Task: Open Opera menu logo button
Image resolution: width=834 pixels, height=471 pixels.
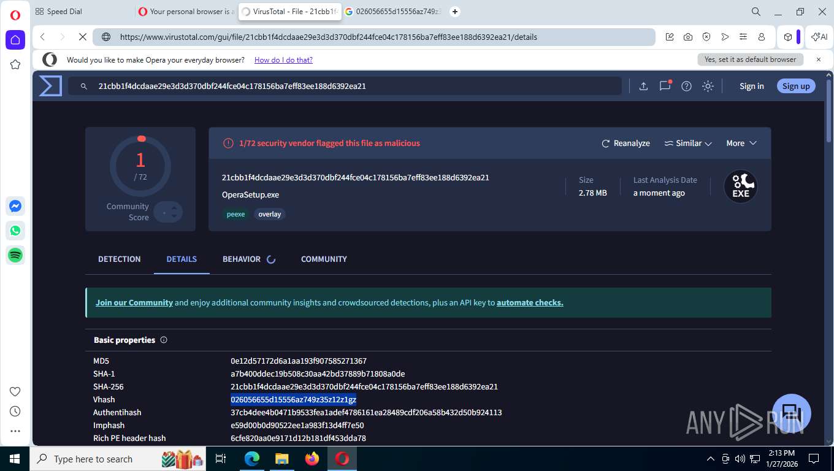Action: [15, 15]
